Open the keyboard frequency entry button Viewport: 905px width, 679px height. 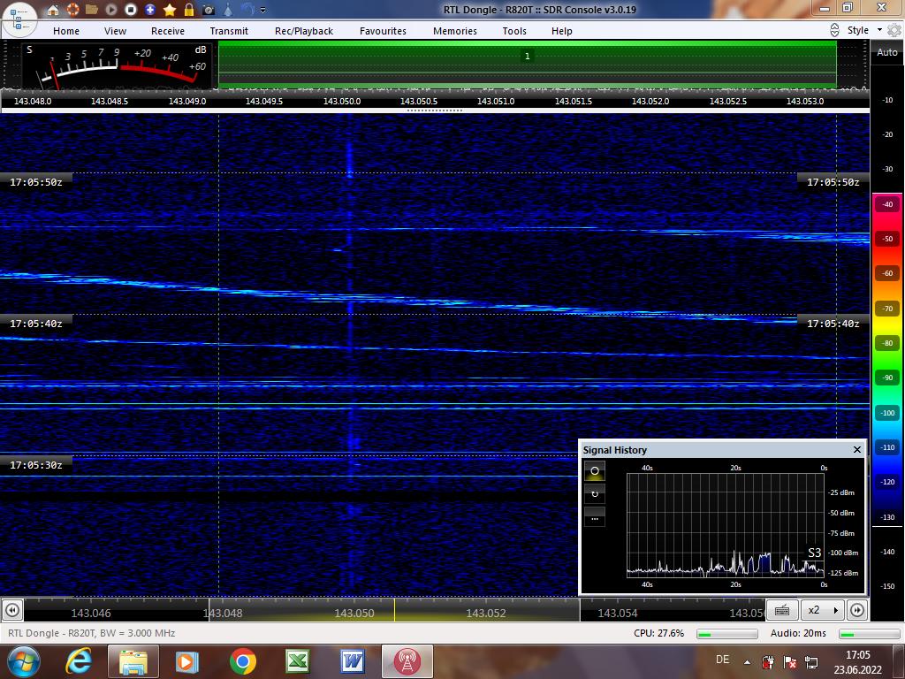[782, 610]
